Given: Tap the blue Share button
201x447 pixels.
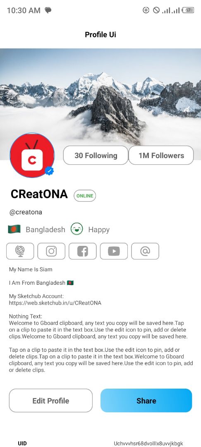Looking at the screenshot, I should pos(146,401).
